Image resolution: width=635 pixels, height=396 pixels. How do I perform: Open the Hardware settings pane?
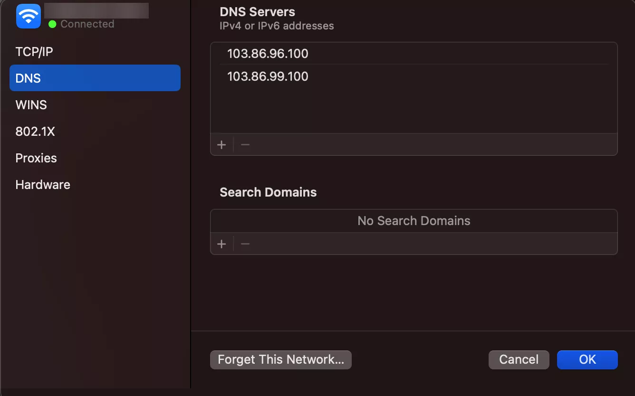tap(42, 184)
